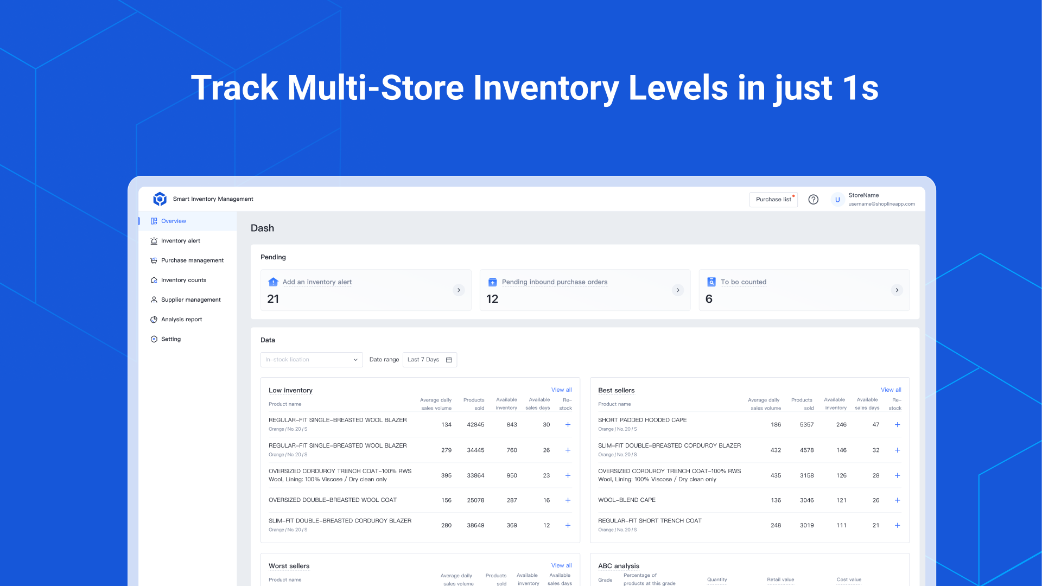The width and height of the screenshot is (1042, 586).
Task: Click the pending purchase orders count 12
Action: (492, 299)
